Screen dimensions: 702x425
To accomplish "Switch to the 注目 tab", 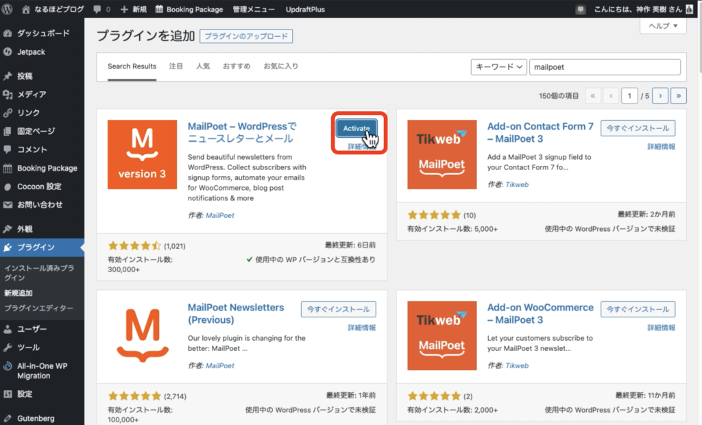I will tap(176, 66).
